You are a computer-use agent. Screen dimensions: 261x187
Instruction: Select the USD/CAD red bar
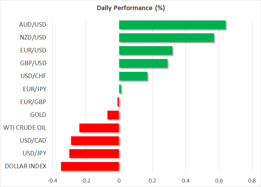pos(95,141)
